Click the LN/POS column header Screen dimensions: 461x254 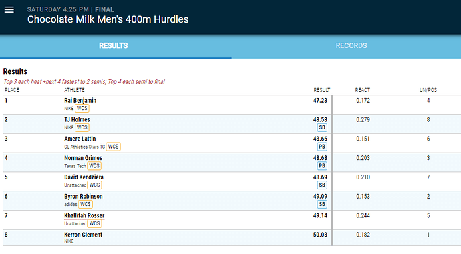click(428, 90)
